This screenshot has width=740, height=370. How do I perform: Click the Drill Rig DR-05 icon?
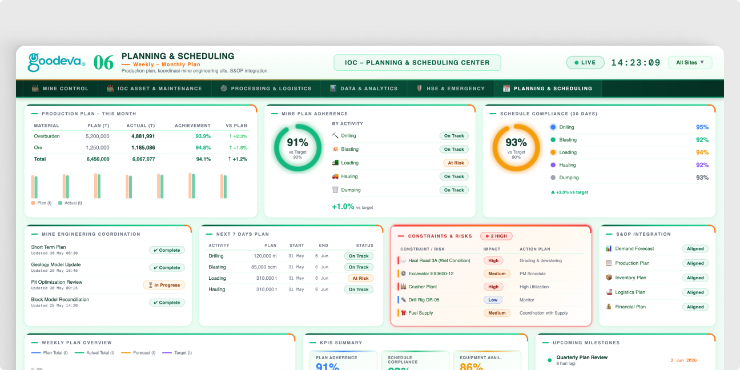pos(403,300)
